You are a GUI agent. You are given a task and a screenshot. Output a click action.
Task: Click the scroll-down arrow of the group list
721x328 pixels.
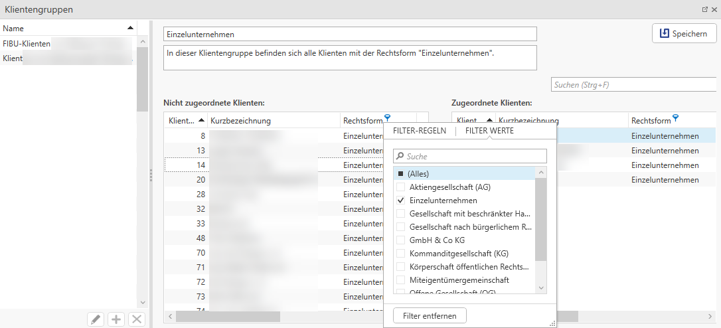(x=141, y=302)
